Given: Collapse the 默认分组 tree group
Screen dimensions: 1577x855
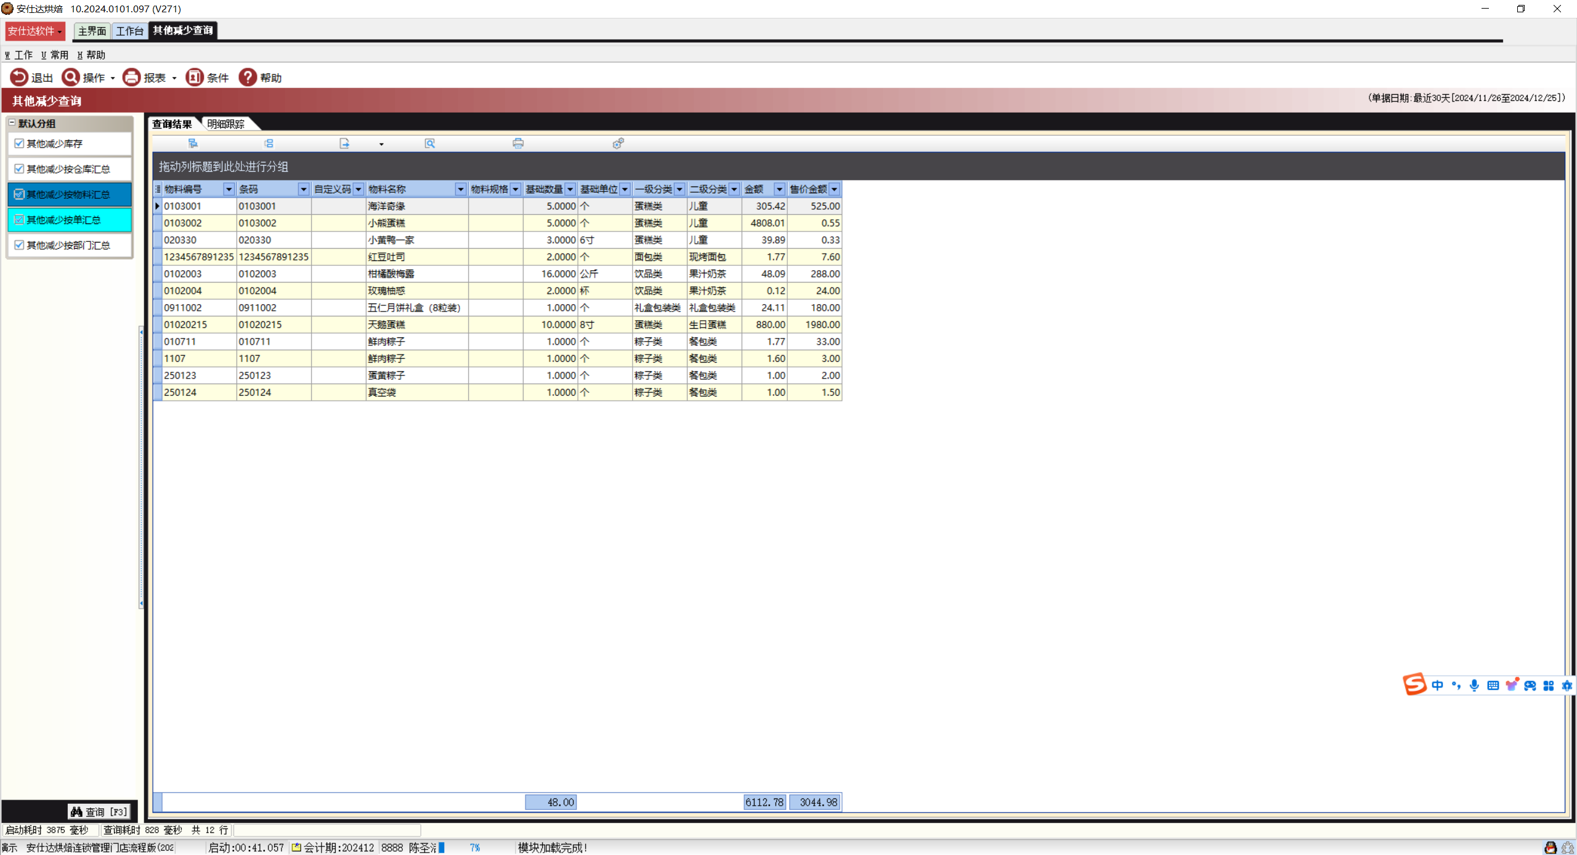Looking at the screenshot, I should point(12,123).
